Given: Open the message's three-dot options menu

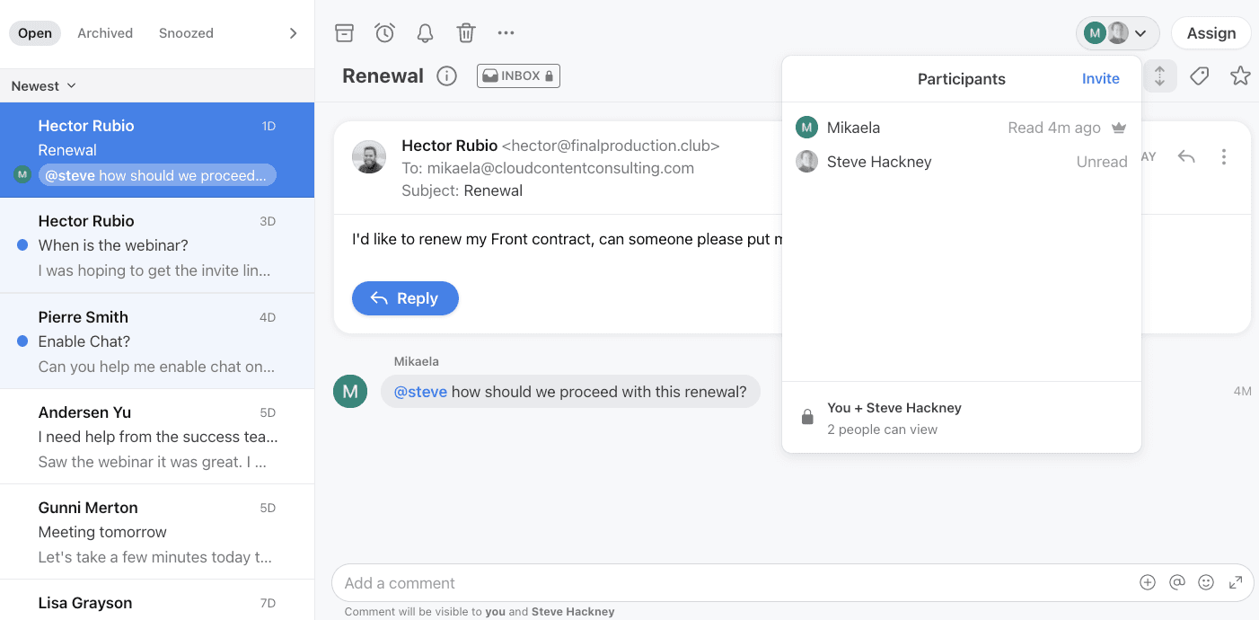Looking at the screenshot, I should (1223, 157).
